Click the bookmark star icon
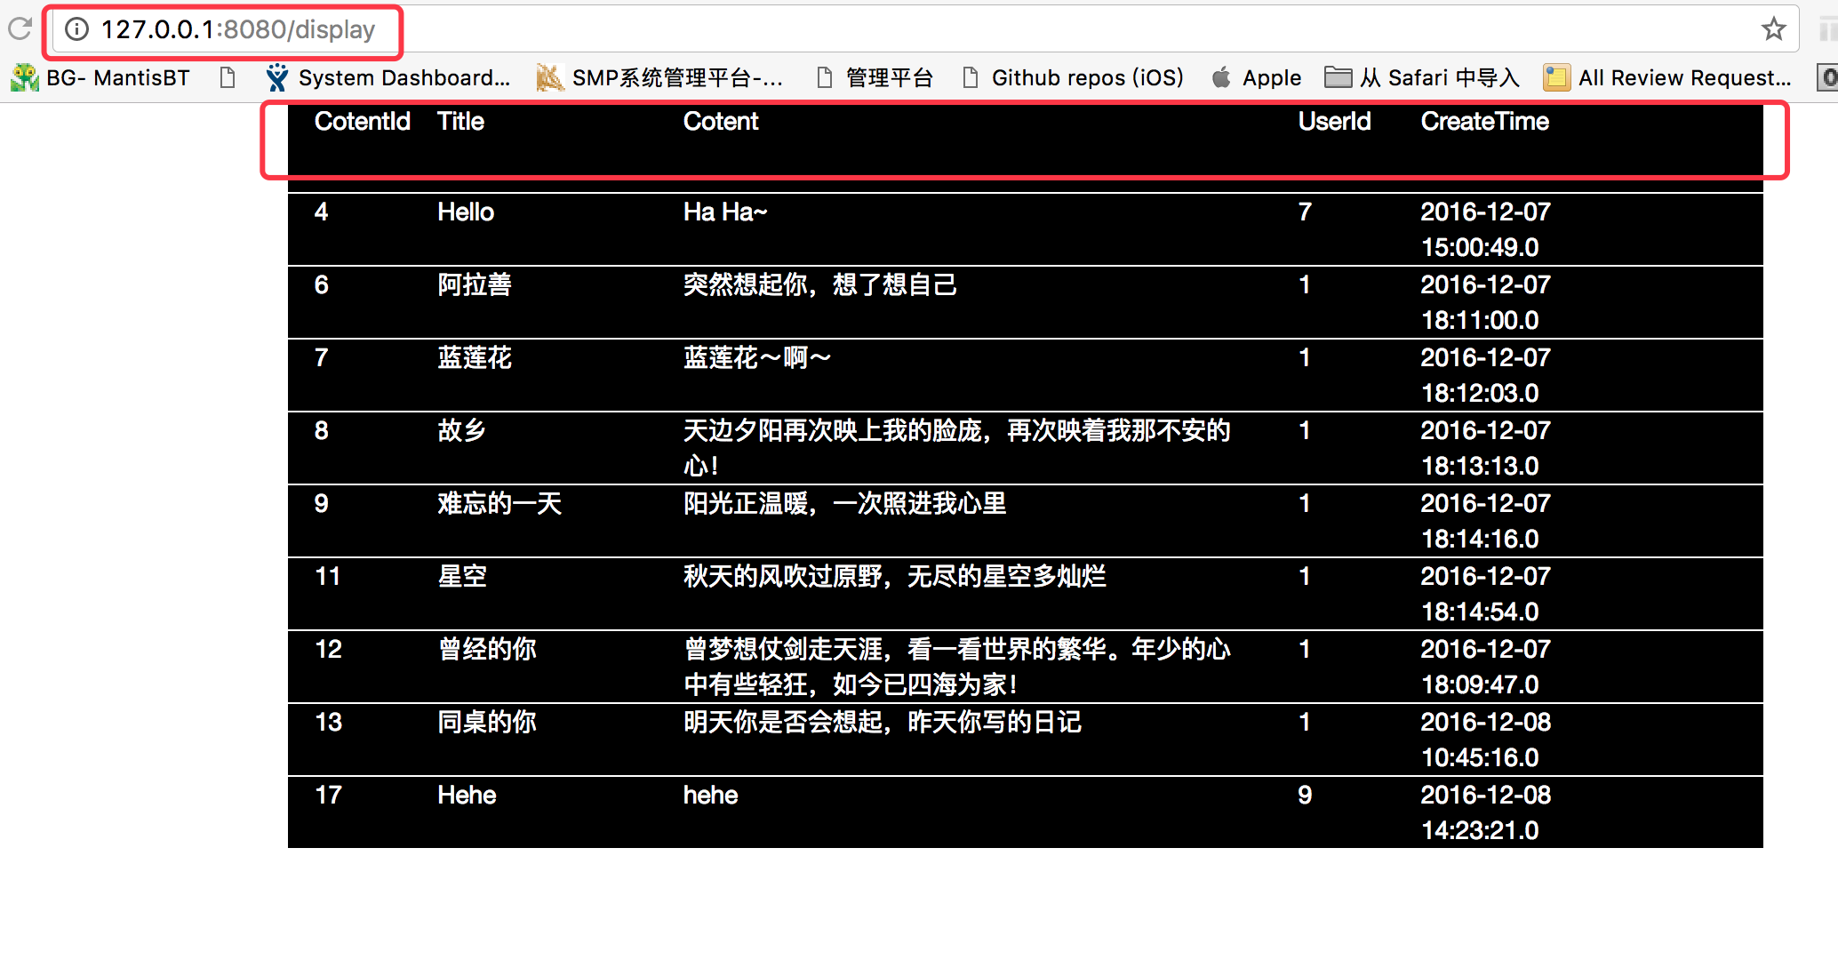This screenshot has width=1838, height=960. pos(1773,28)
